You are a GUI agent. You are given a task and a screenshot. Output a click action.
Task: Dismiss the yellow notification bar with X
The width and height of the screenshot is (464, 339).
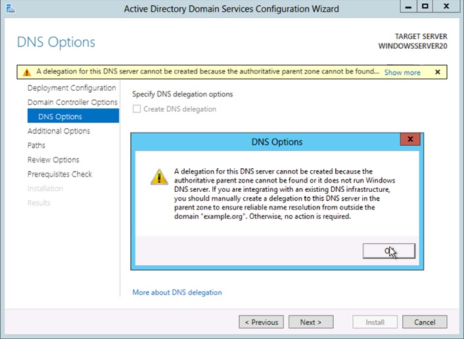438,72
